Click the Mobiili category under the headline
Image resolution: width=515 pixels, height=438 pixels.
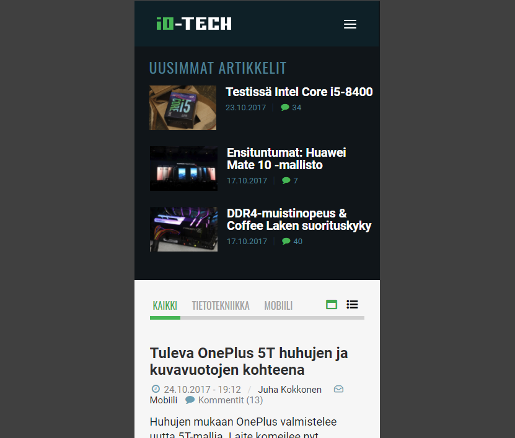pyautogui.click(x=164, y=400)
